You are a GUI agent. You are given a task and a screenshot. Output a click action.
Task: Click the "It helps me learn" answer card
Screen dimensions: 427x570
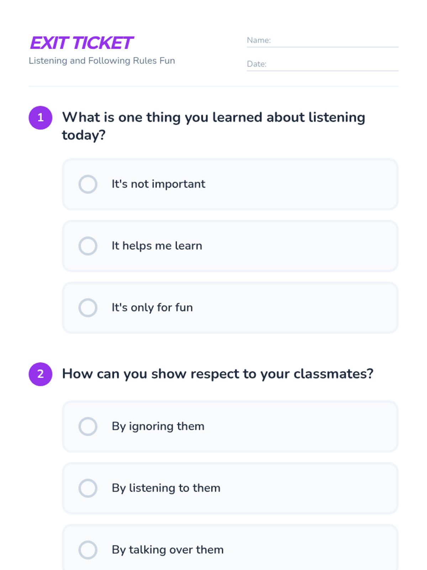285,246
